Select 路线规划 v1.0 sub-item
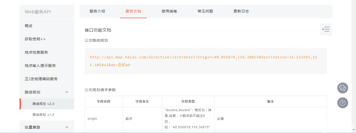356x133 pixels. click(47, 115)
